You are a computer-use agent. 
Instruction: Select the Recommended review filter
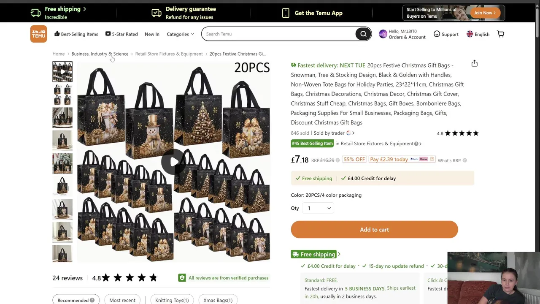click(76, 300)
